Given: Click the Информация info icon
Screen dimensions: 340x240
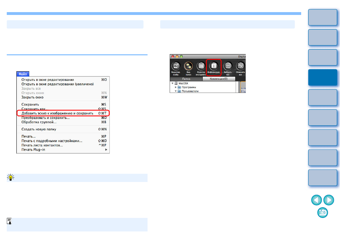Looking at the screenshot, I should point(213,66).
